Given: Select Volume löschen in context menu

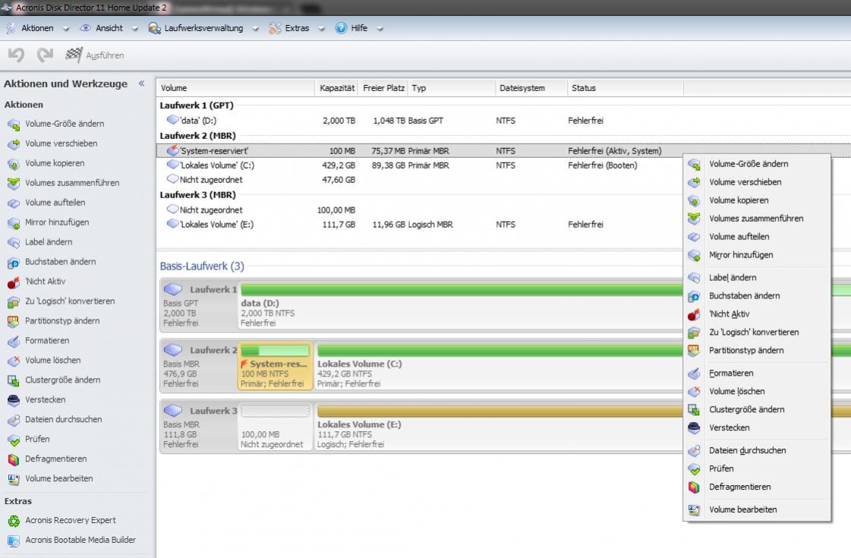Looking at the screenshot, I should 757,392.
